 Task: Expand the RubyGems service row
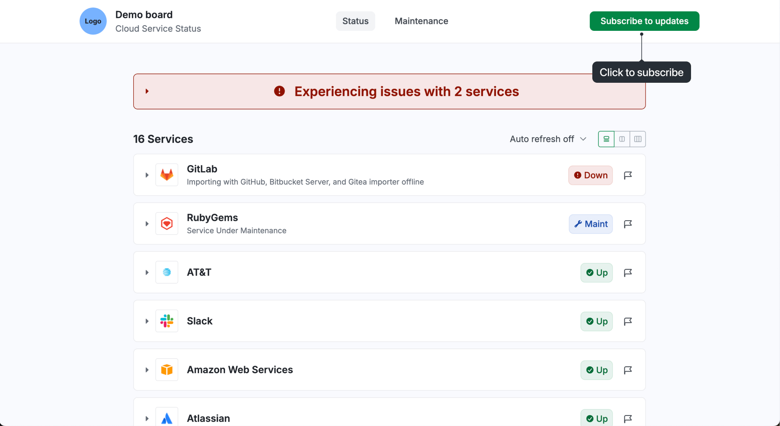147,224
